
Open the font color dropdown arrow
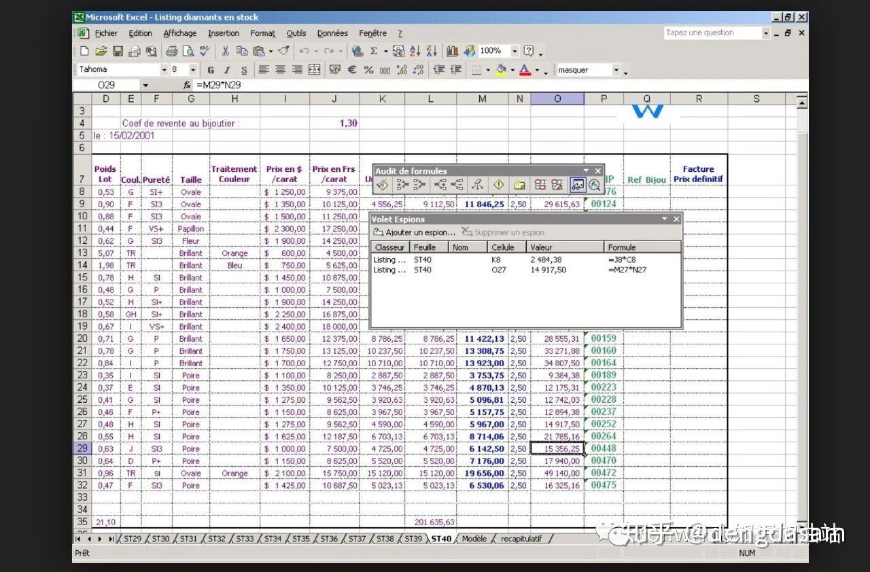tap(537, 70)
